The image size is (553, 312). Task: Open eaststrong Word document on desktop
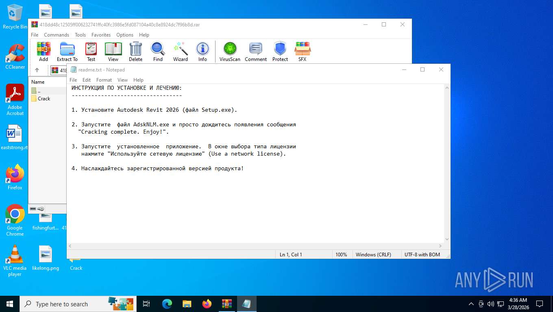[15, 137]
